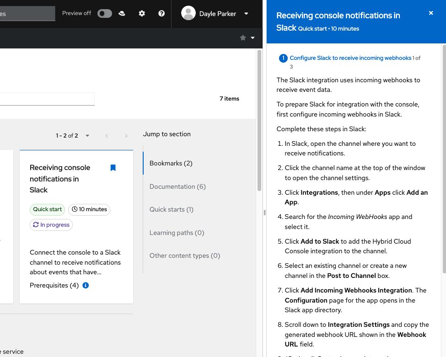Open the 1 - 2 of 2 pagination dropdown

pyautogui.click(x=87, y=136)
